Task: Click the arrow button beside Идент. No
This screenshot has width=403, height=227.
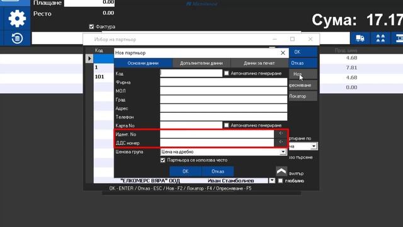Action: [x=281, y=133]
